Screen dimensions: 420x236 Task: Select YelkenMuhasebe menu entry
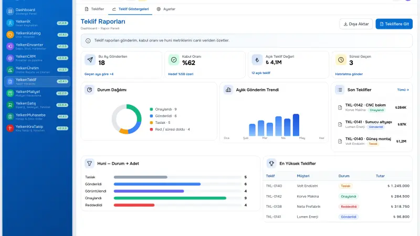(x=37, y=116)
